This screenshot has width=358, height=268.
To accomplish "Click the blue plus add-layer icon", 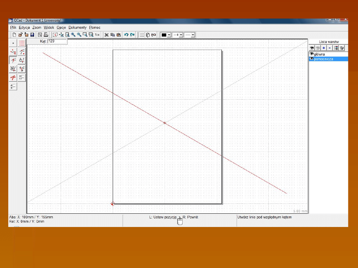I will 324,48.
